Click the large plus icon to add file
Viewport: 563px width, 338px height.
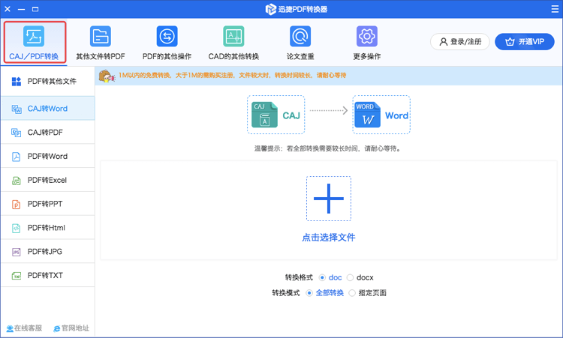[x=329, y=199]
